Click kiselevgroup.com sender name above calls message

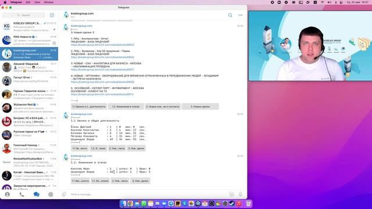[x=81, y=114]
